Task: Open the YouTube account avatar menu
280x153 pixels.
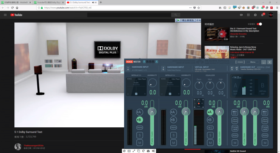Action: 271,15
